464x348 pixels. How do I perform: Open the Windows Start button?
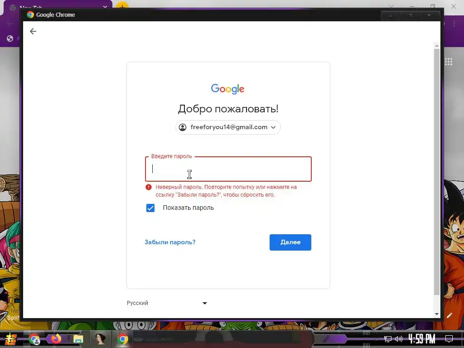coord(11,339)
